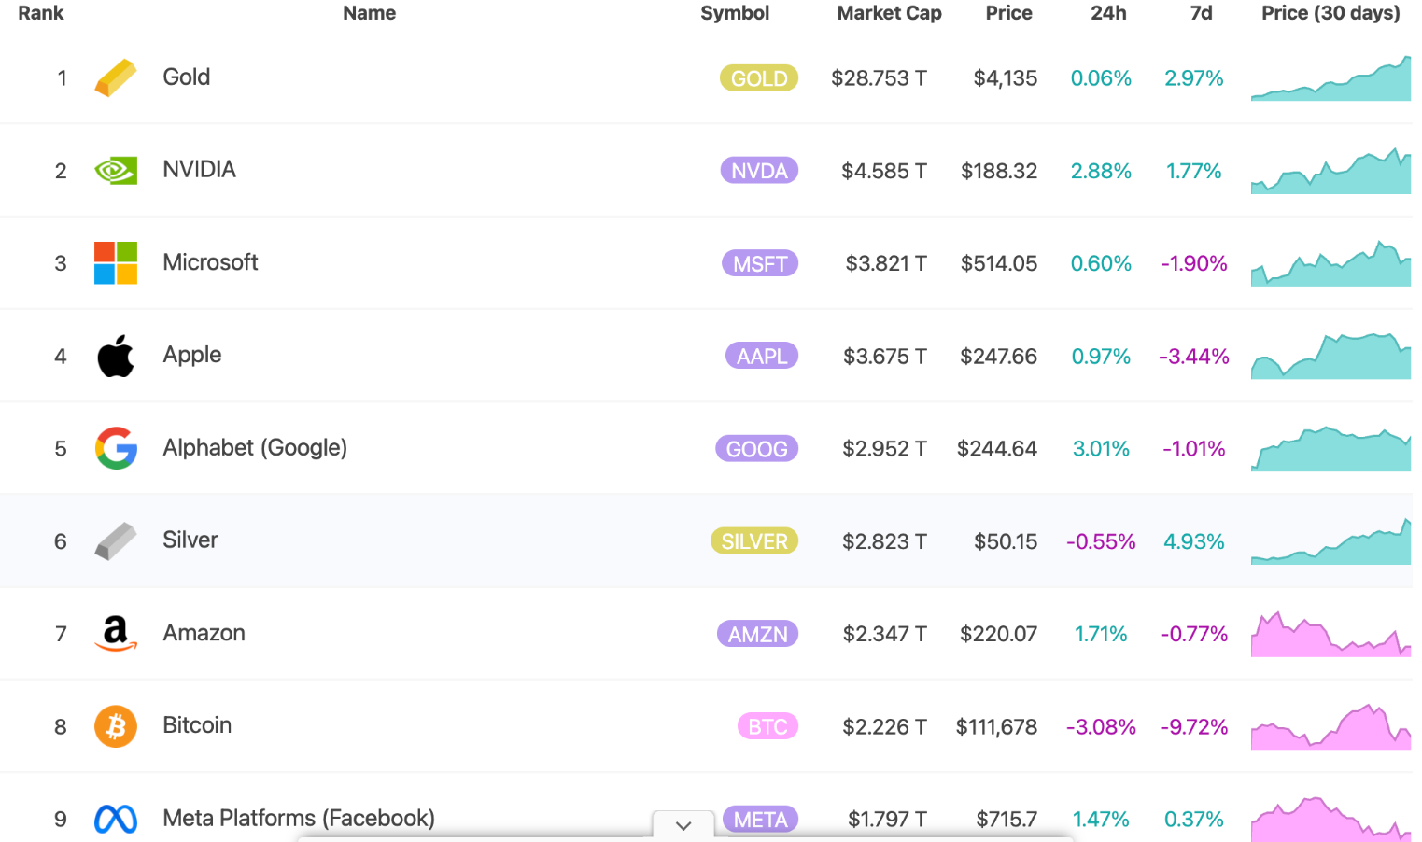The image size is (1422, 842).
Task: Select the orange Bitcoin coin icon
Action: point(115,725)
